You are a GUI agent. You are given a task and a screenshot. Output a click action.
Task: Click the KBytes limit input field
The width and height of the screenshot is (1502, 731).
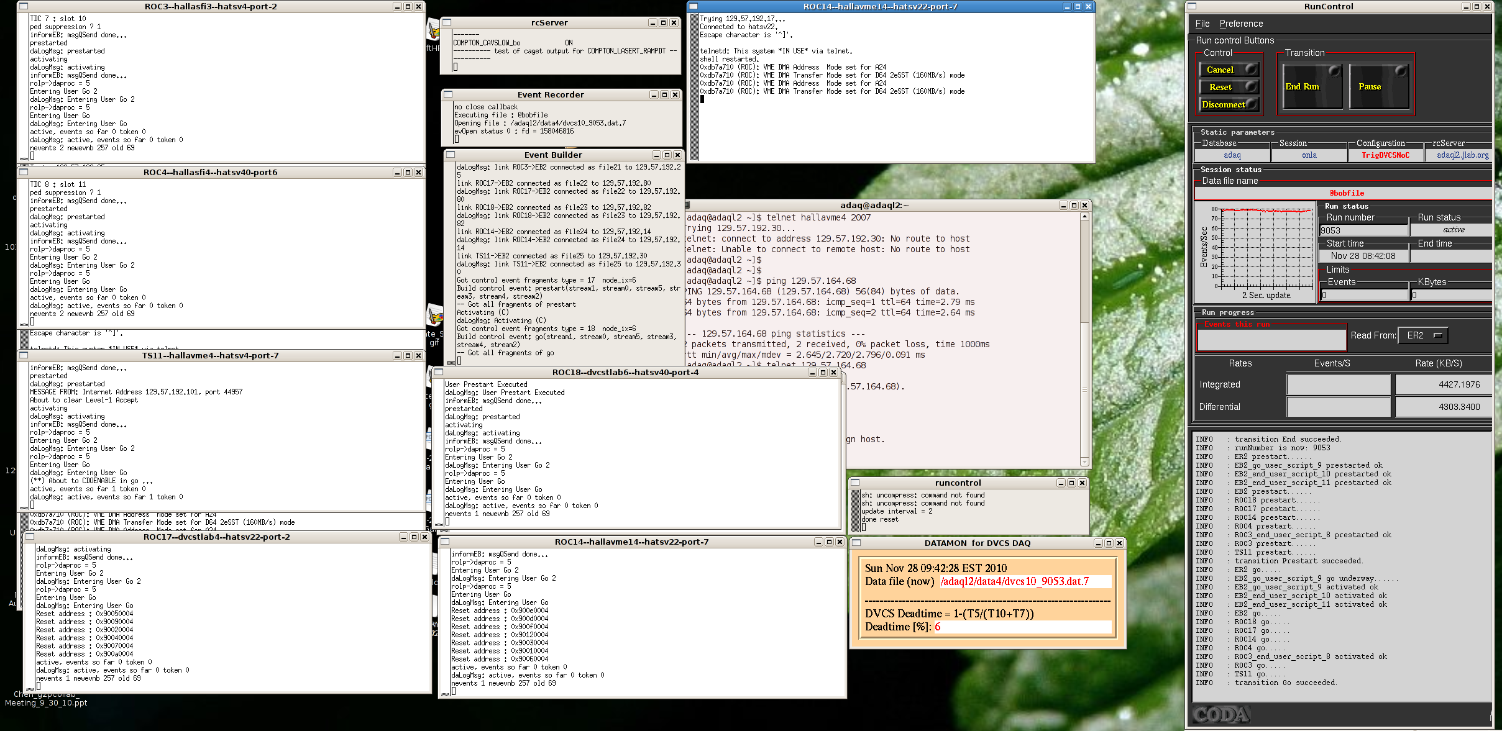(1452, 295)
